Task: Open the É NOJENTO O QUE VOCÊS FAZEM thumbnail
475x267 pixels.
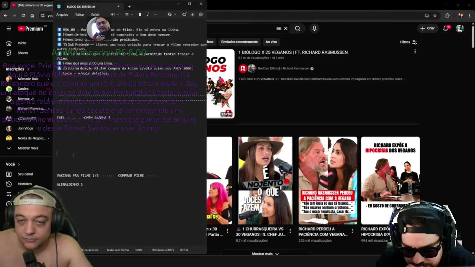Action: click(265, 181)
